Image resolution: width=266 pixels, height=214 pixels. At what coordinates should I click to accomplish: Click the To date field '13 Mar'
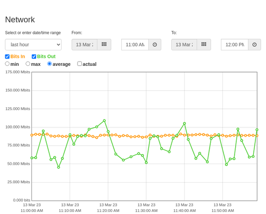(184, 45)
